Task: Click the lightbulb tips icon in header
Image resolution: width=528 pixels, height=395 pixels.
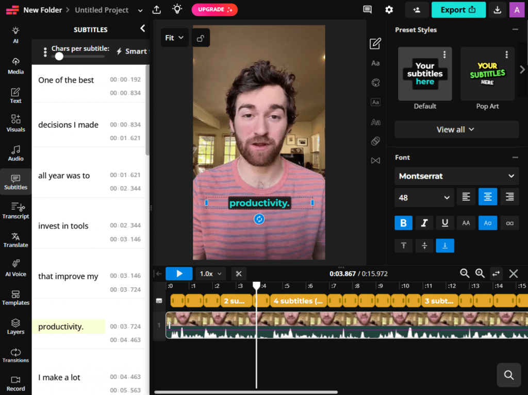Action: [x=177, y=9]
